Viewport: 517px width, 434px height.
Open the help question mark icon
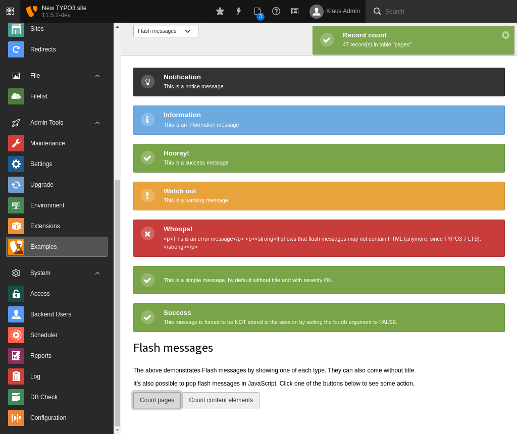click(276, 11)
